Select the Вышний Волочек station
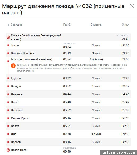 23,53
